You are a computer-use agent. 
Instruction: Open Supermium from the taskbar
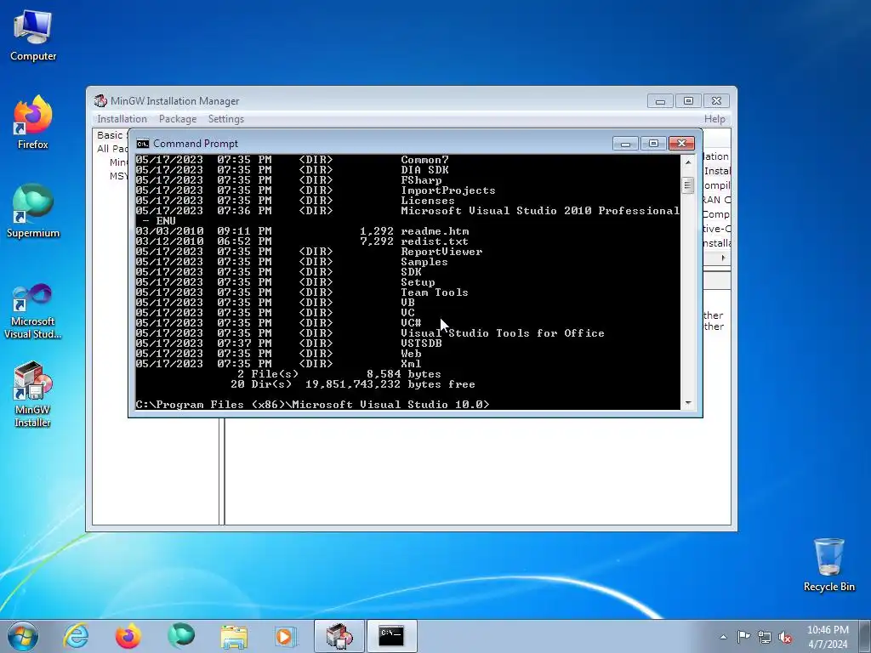click(181, 636)
